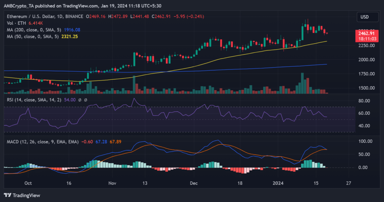Click the Oct date label on time axis
This screenshot has width=384, height=202.
(27, 183)
